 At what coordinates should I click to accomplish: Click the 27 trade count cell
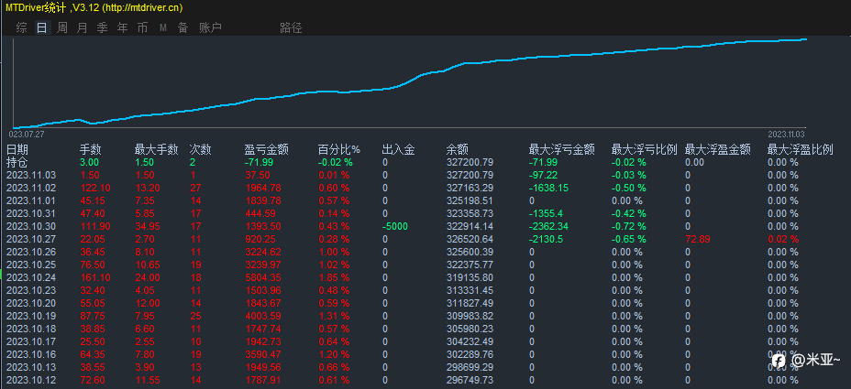click(195, 188)
